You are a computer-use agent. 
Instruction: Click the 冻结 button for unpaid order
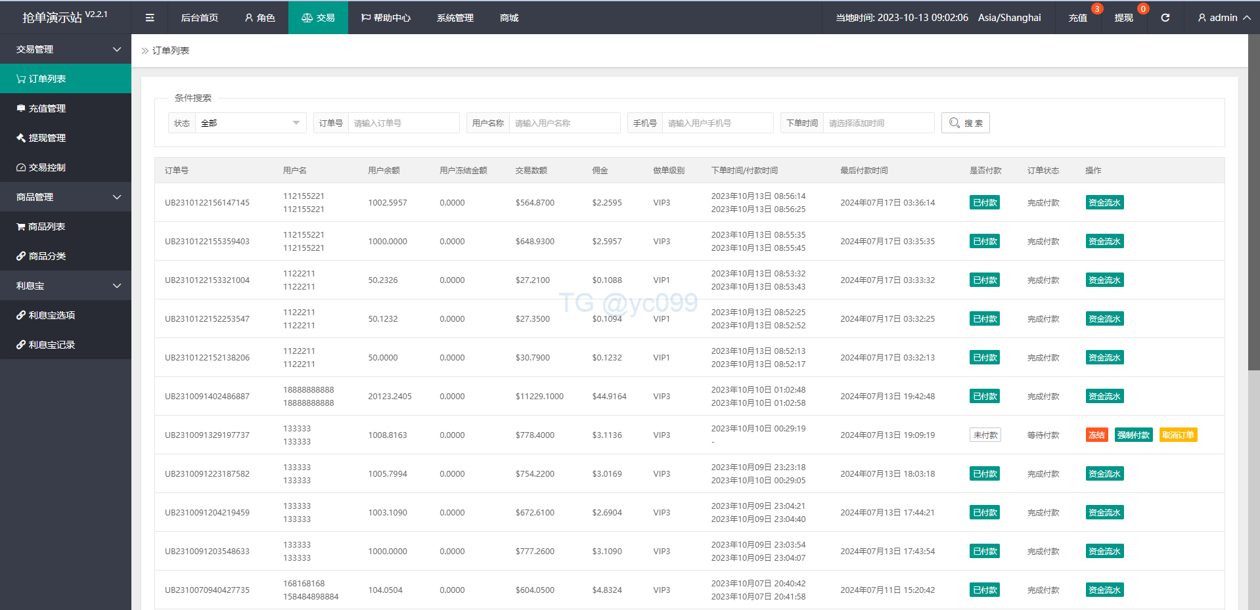1096,435
